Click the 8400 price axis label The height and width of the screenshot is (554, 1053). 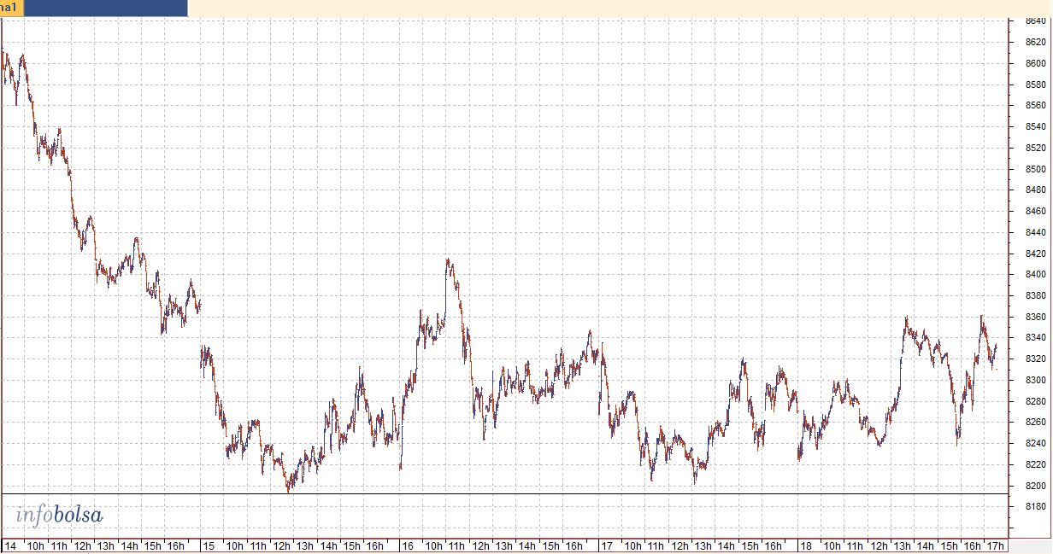coord(1035,274)
